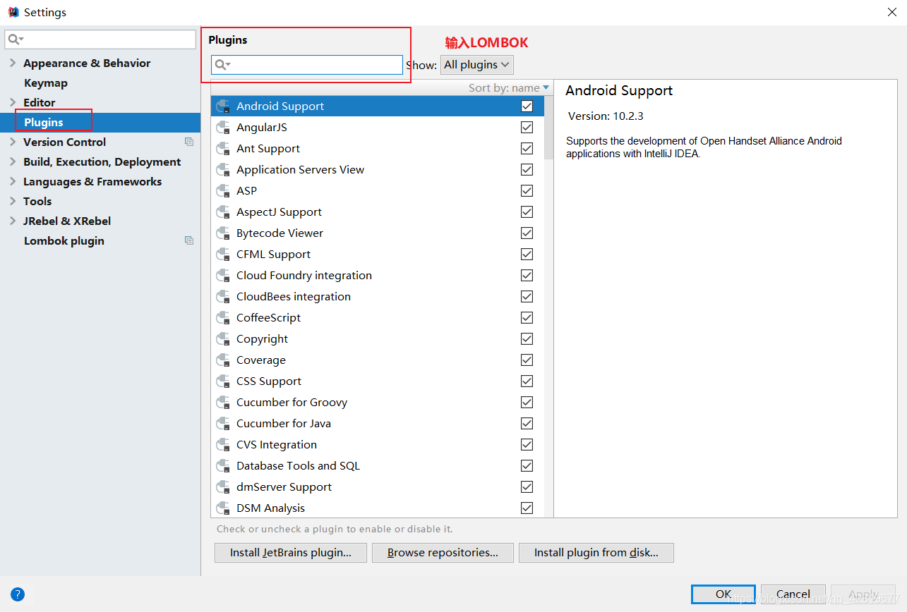
Task: Confirm settings with the OK button
Action: pyautogui.click(x=723, y=594)
